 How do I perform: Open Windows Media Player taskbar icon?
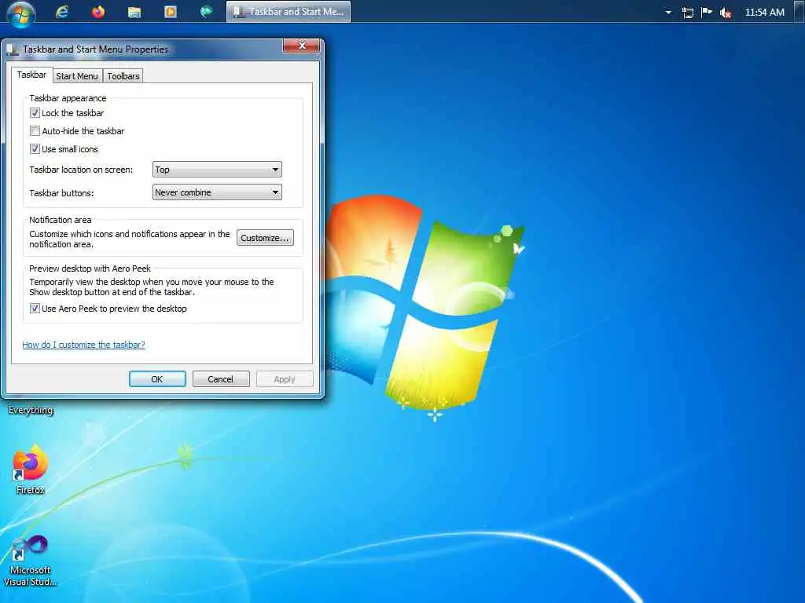tap(170, 12)
